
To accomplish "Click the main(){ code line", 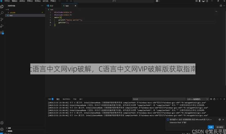I will [x=58, y=18].
